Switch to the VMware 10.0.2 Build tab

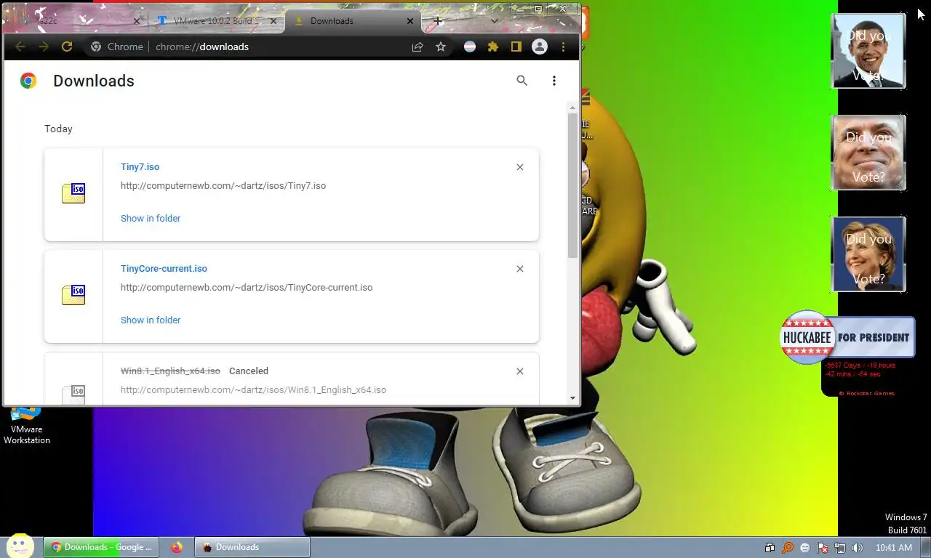(216, 21)
